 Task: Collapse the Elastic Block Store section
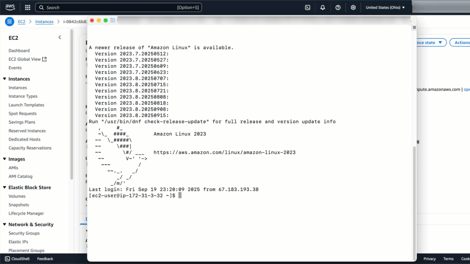click(x=5, y=187)
